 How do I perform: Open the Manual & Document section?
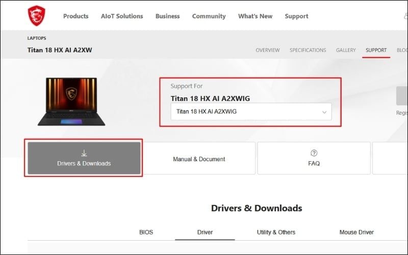click(199, 158)
